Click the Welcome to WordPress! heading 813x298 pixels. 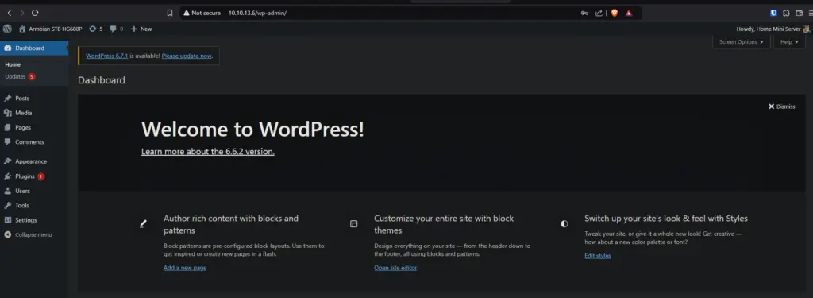click(252, 130)
